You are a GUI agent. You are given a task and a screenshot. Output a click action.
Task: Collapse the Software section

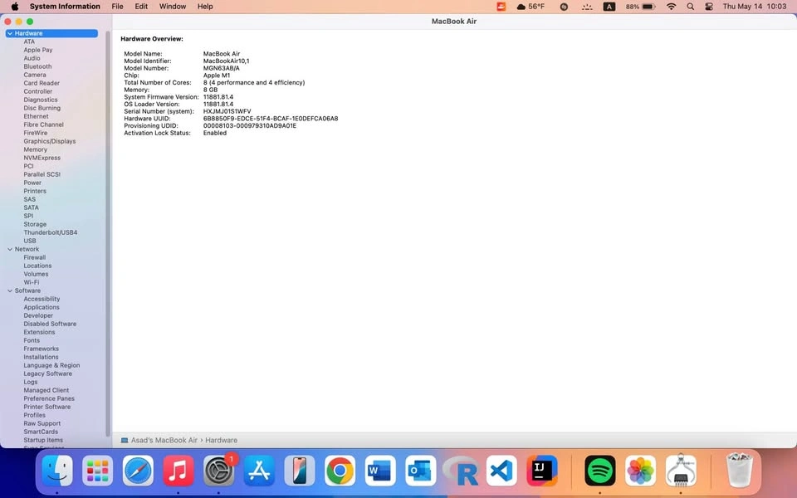click(x=10, y=290)
